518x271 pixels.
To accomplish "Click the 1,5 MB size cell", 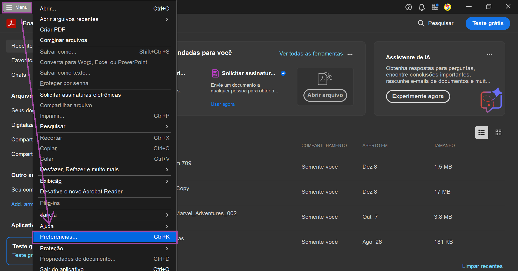I will [443, 167].
